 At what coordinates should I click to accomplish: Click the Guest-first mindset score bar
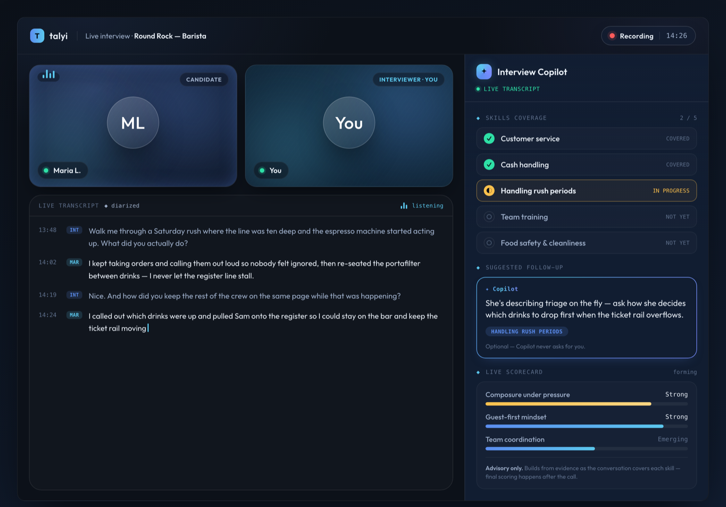pos(587,426)
